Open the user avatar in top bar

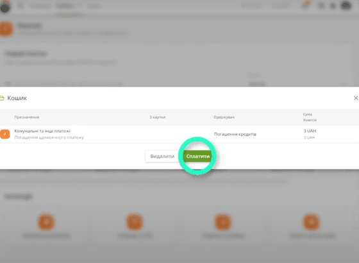[346, 5]
